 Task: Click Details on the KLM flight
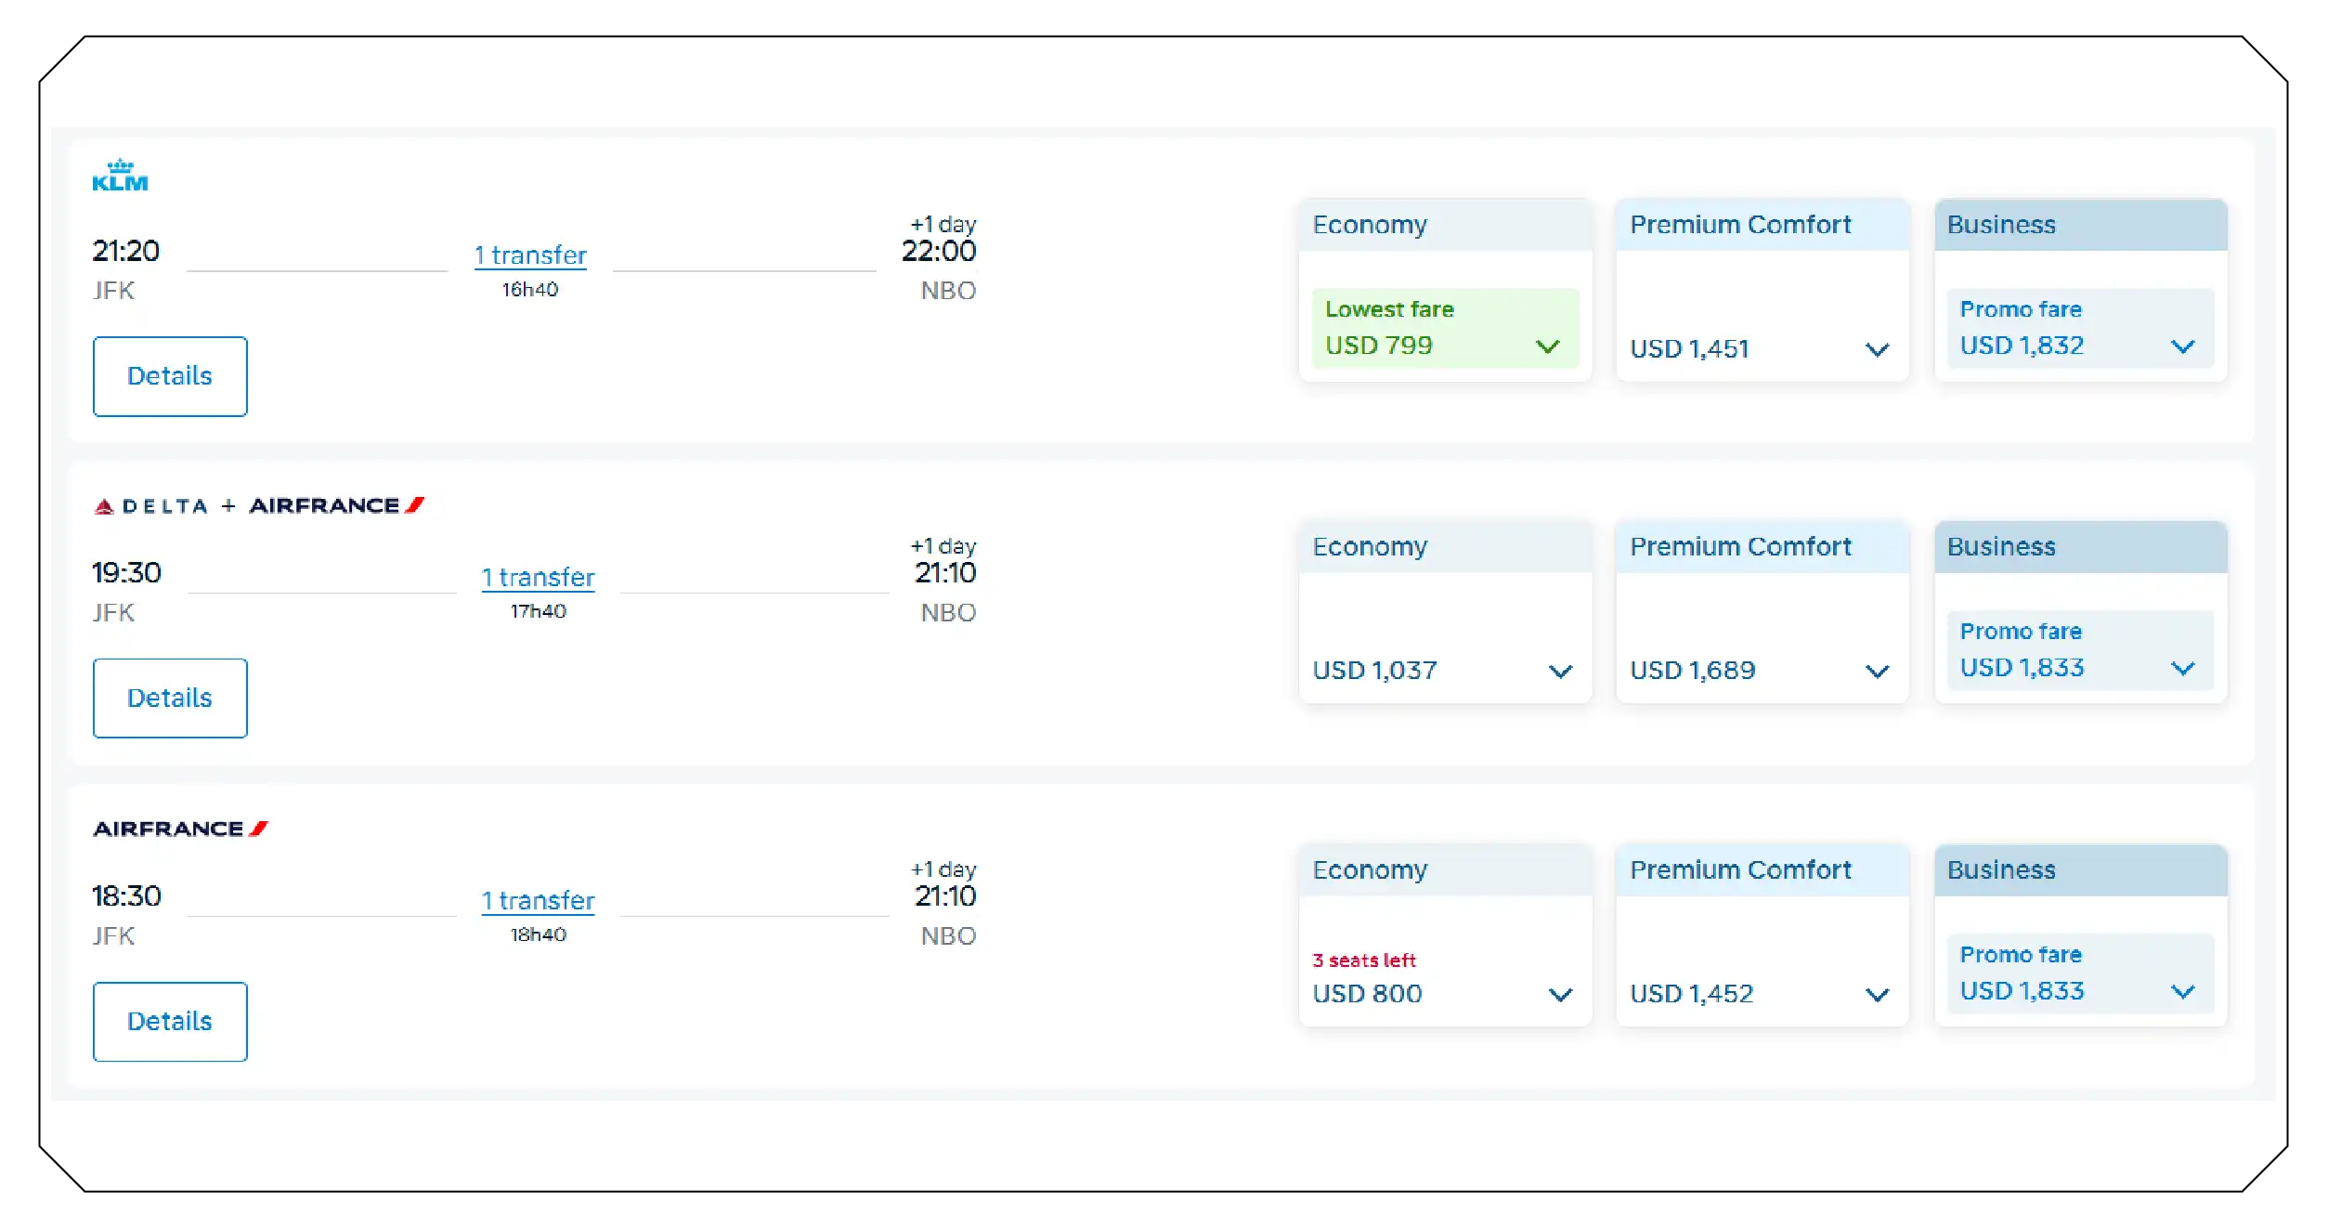(170, 375)
